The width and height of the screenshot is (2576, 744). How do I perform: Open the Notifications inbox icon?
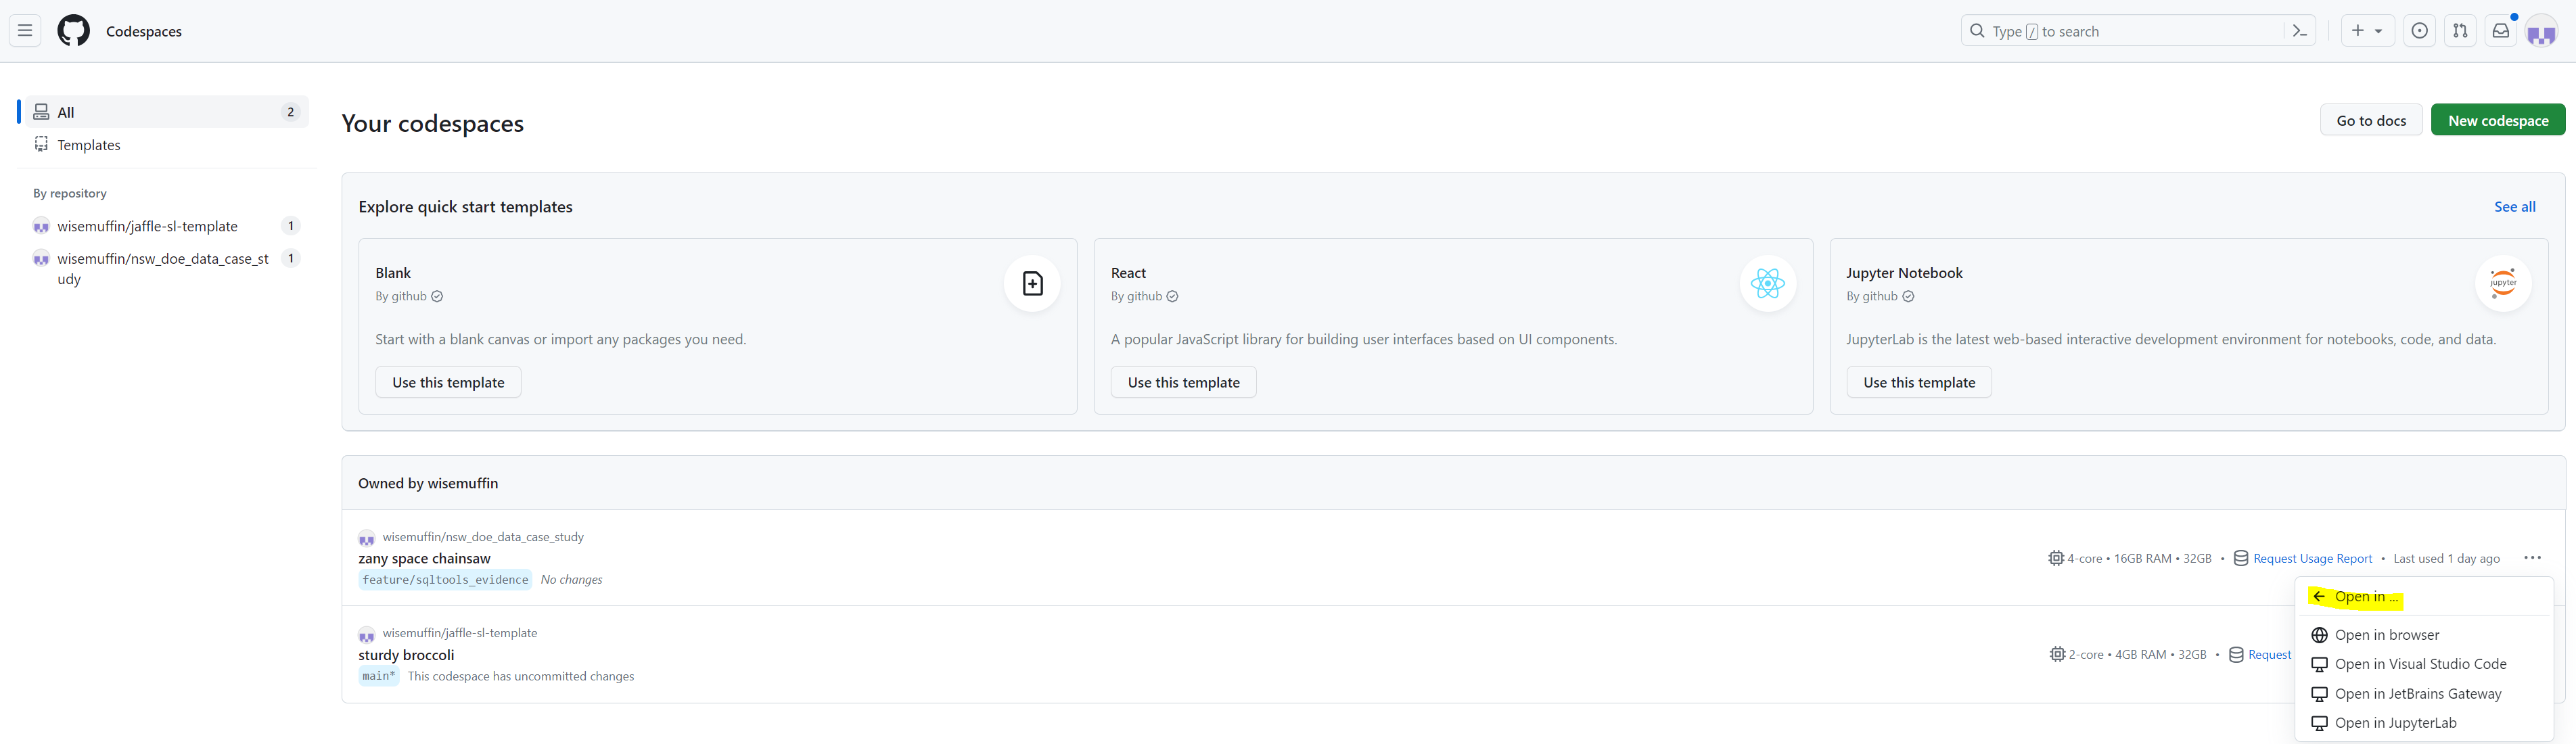(2500, 31)
